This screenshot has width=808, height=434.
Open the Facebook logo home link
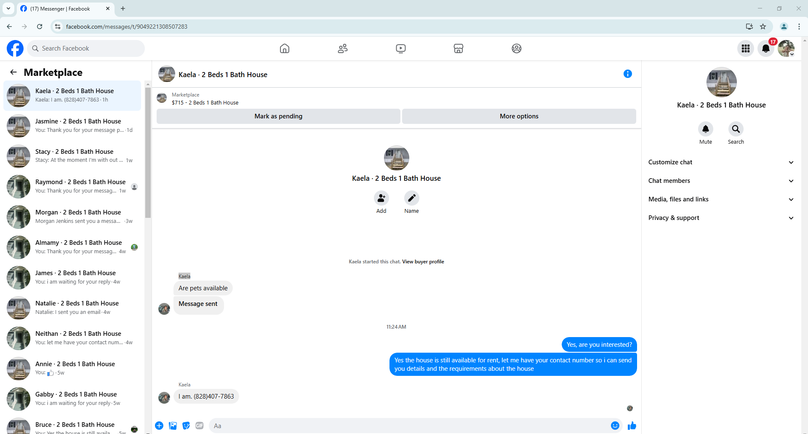[x=15, y=48]
